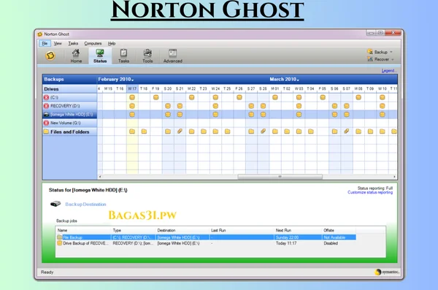Click the (C:\) backup point on F 19
The image size is (438, 290).
click(x=156, y=97)
